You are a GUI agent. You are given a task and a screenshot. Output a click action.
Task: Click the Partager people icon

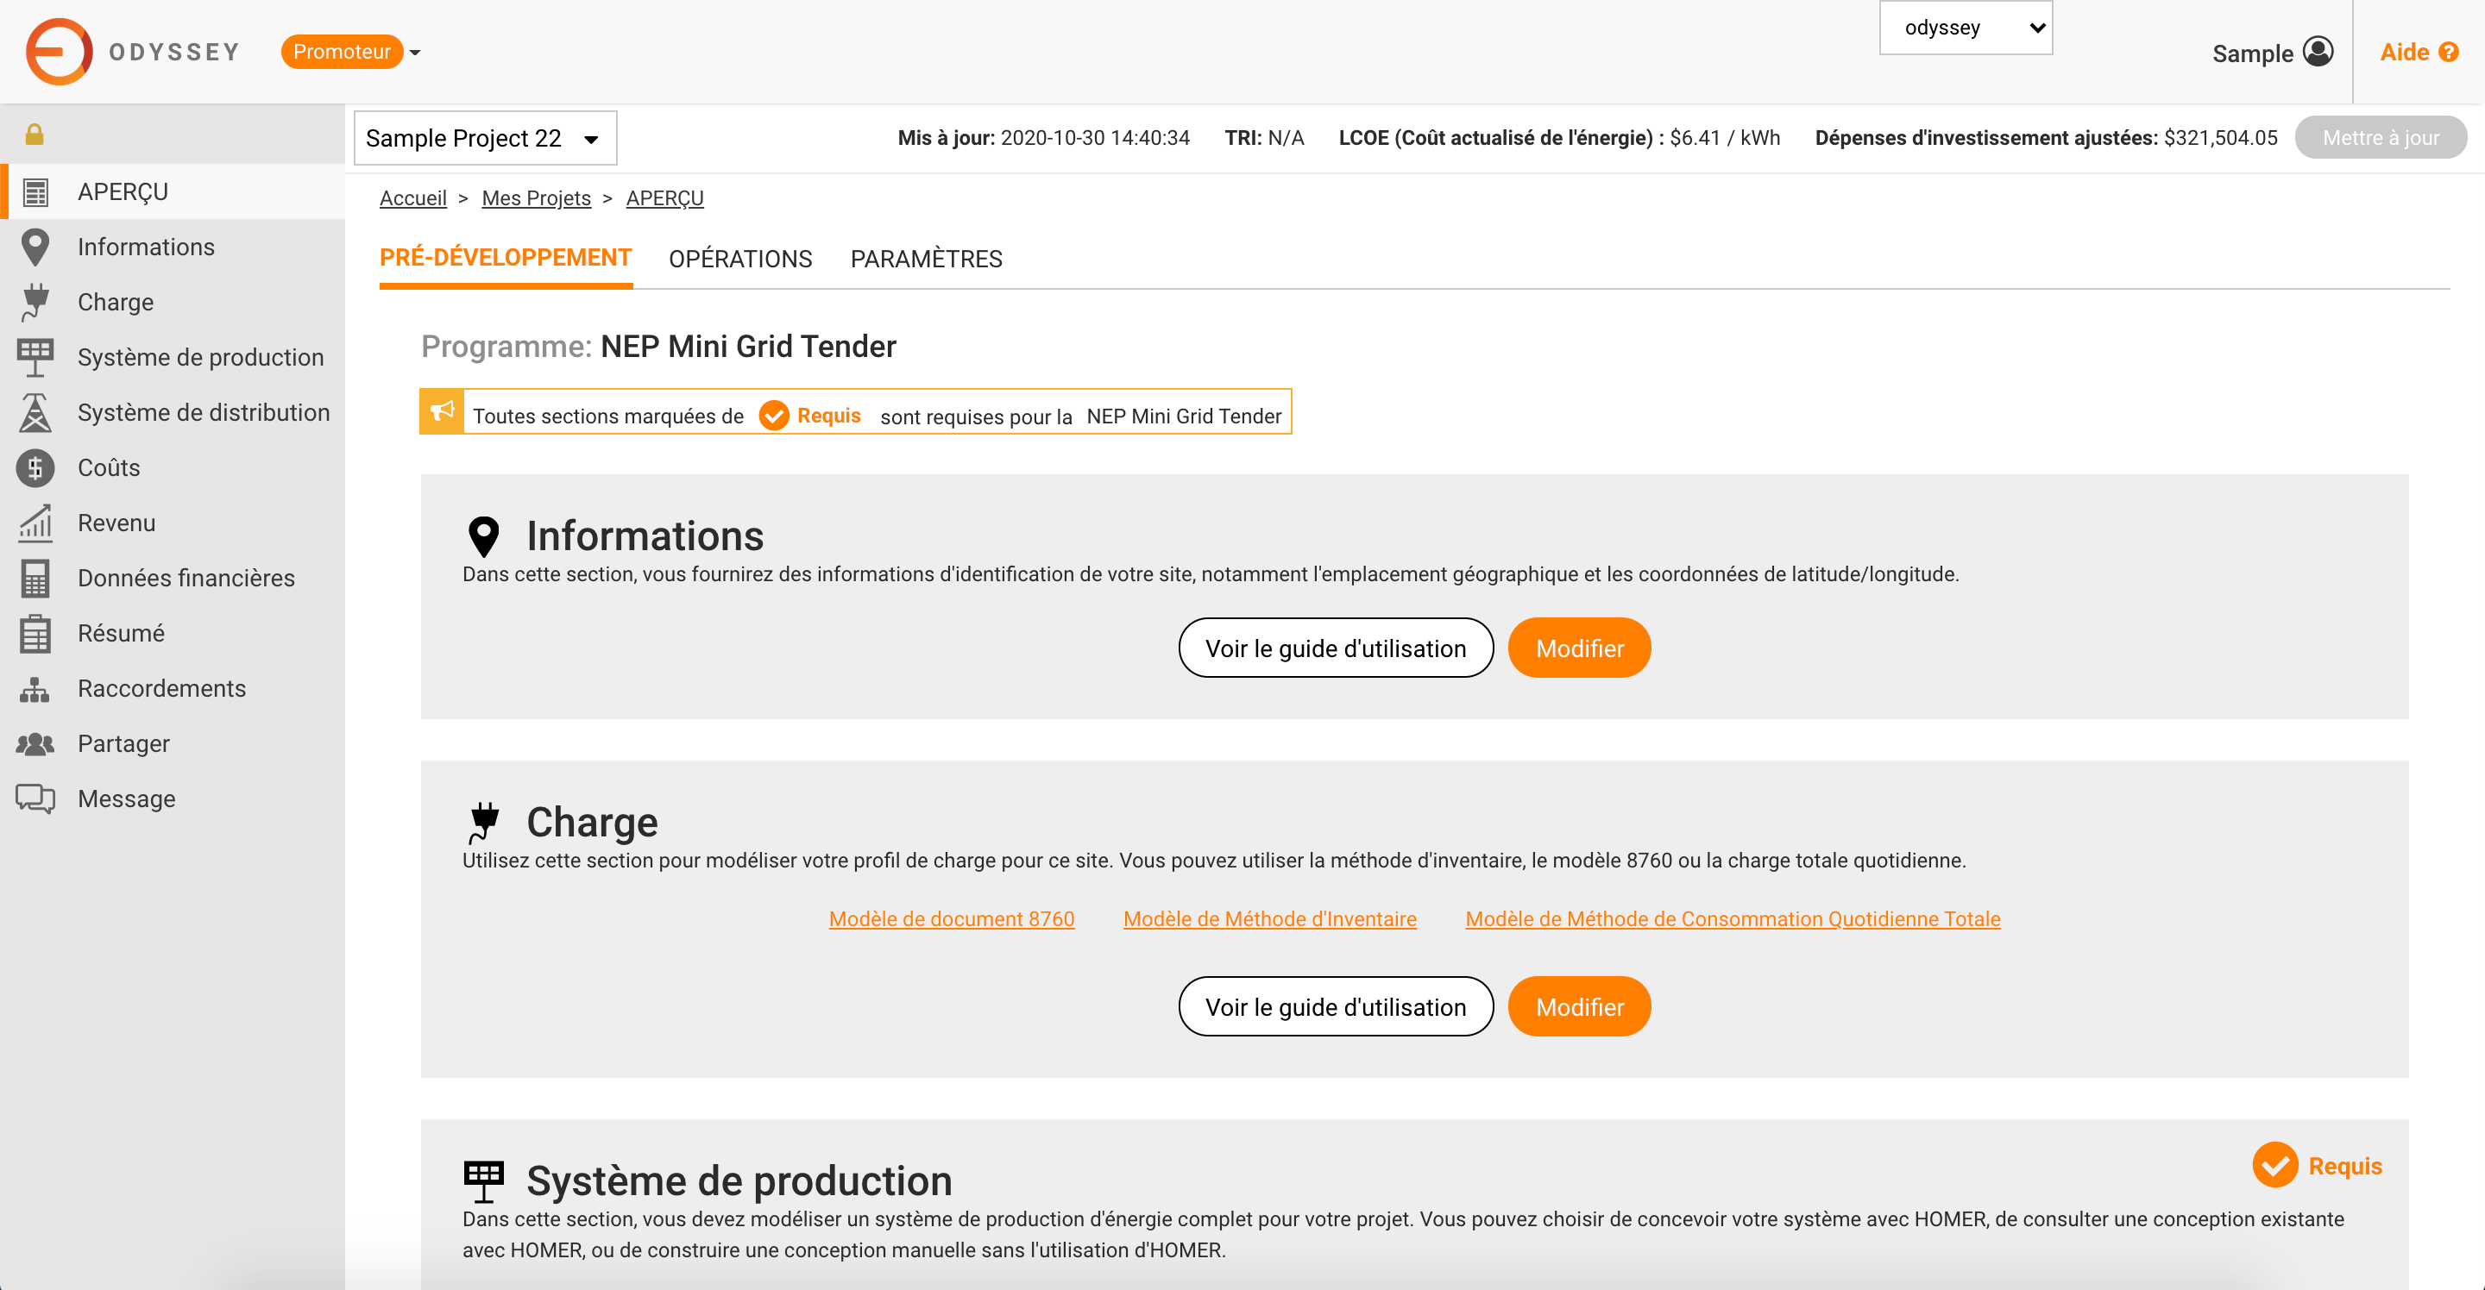35,743
